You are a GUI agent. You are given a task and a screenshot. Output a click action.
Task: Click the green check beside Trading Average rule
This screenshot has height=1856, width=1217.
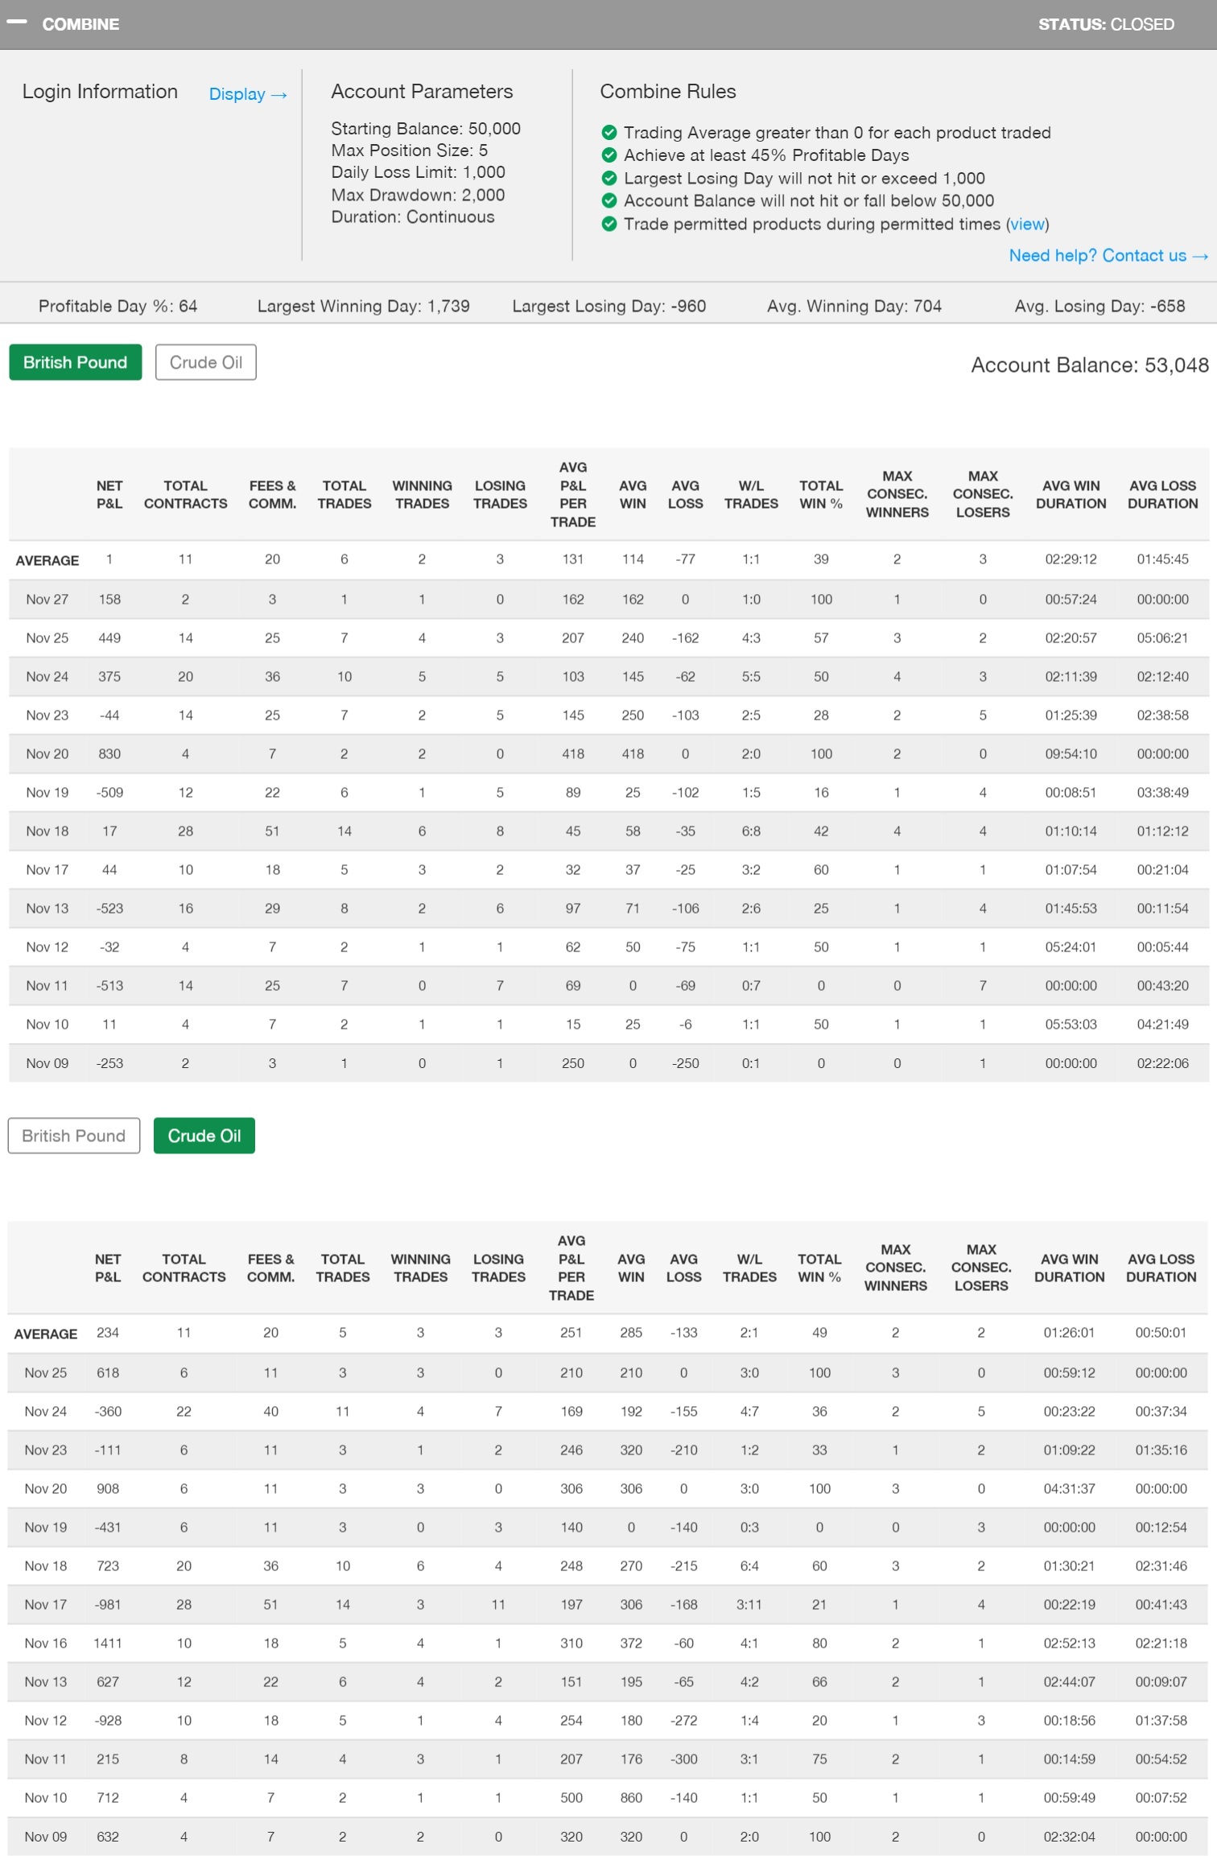[x=609, y=132]
